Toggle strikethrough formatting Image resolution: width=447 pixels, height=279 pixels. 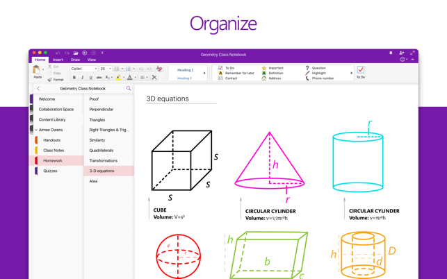[99, 78]
